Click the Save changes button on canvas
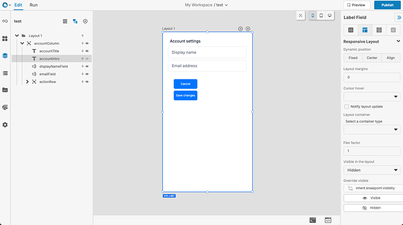 [x=185, y=95]
